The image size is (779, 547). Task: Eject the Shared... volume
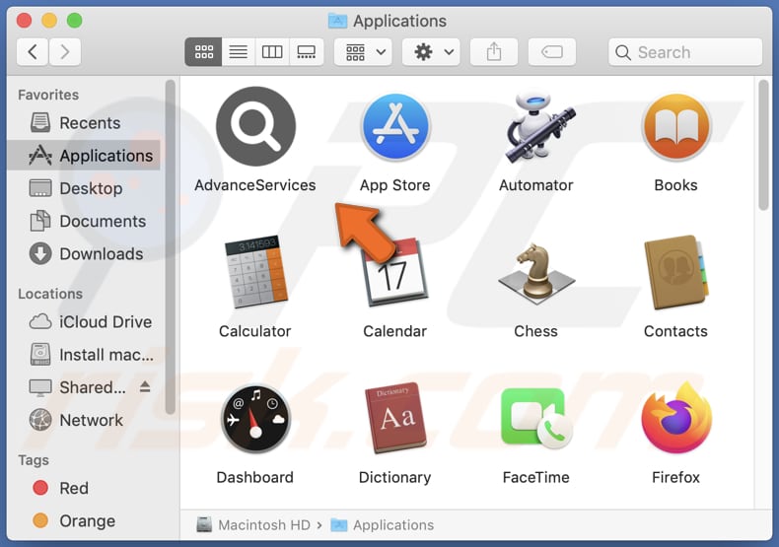pos(145,386)
